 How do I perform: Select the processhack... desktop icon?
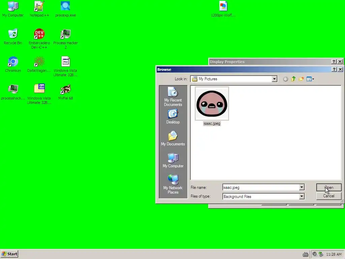point(13,92)
